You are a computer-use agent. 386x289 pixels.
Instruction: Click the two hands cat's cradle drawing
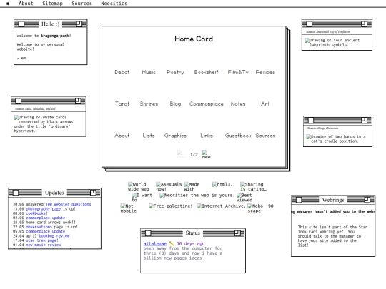click(x=336, y=139)
